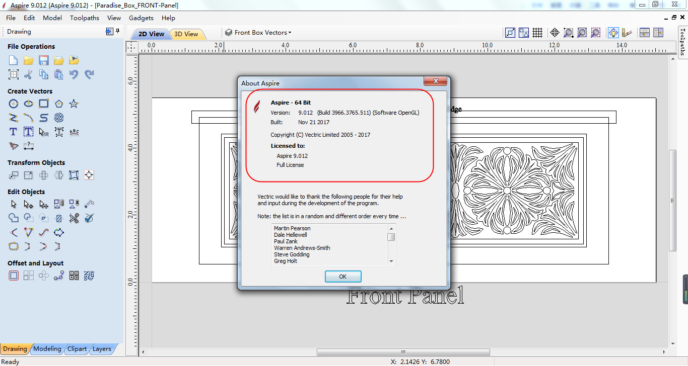Select Greg Holt in credits list

pyautogui.click(x=286, y=261)
